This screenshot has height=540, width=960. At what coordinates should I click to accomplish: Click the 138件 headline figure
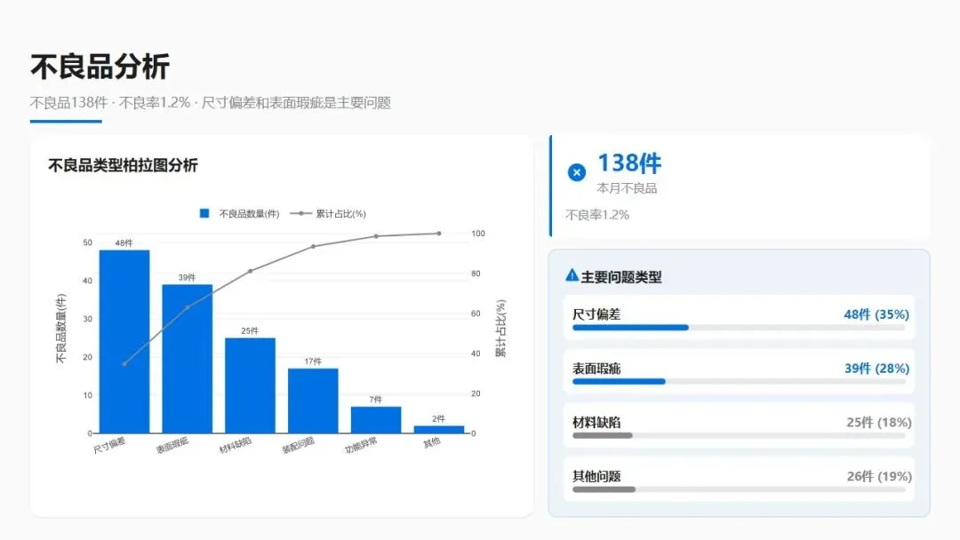coord(629,163)
